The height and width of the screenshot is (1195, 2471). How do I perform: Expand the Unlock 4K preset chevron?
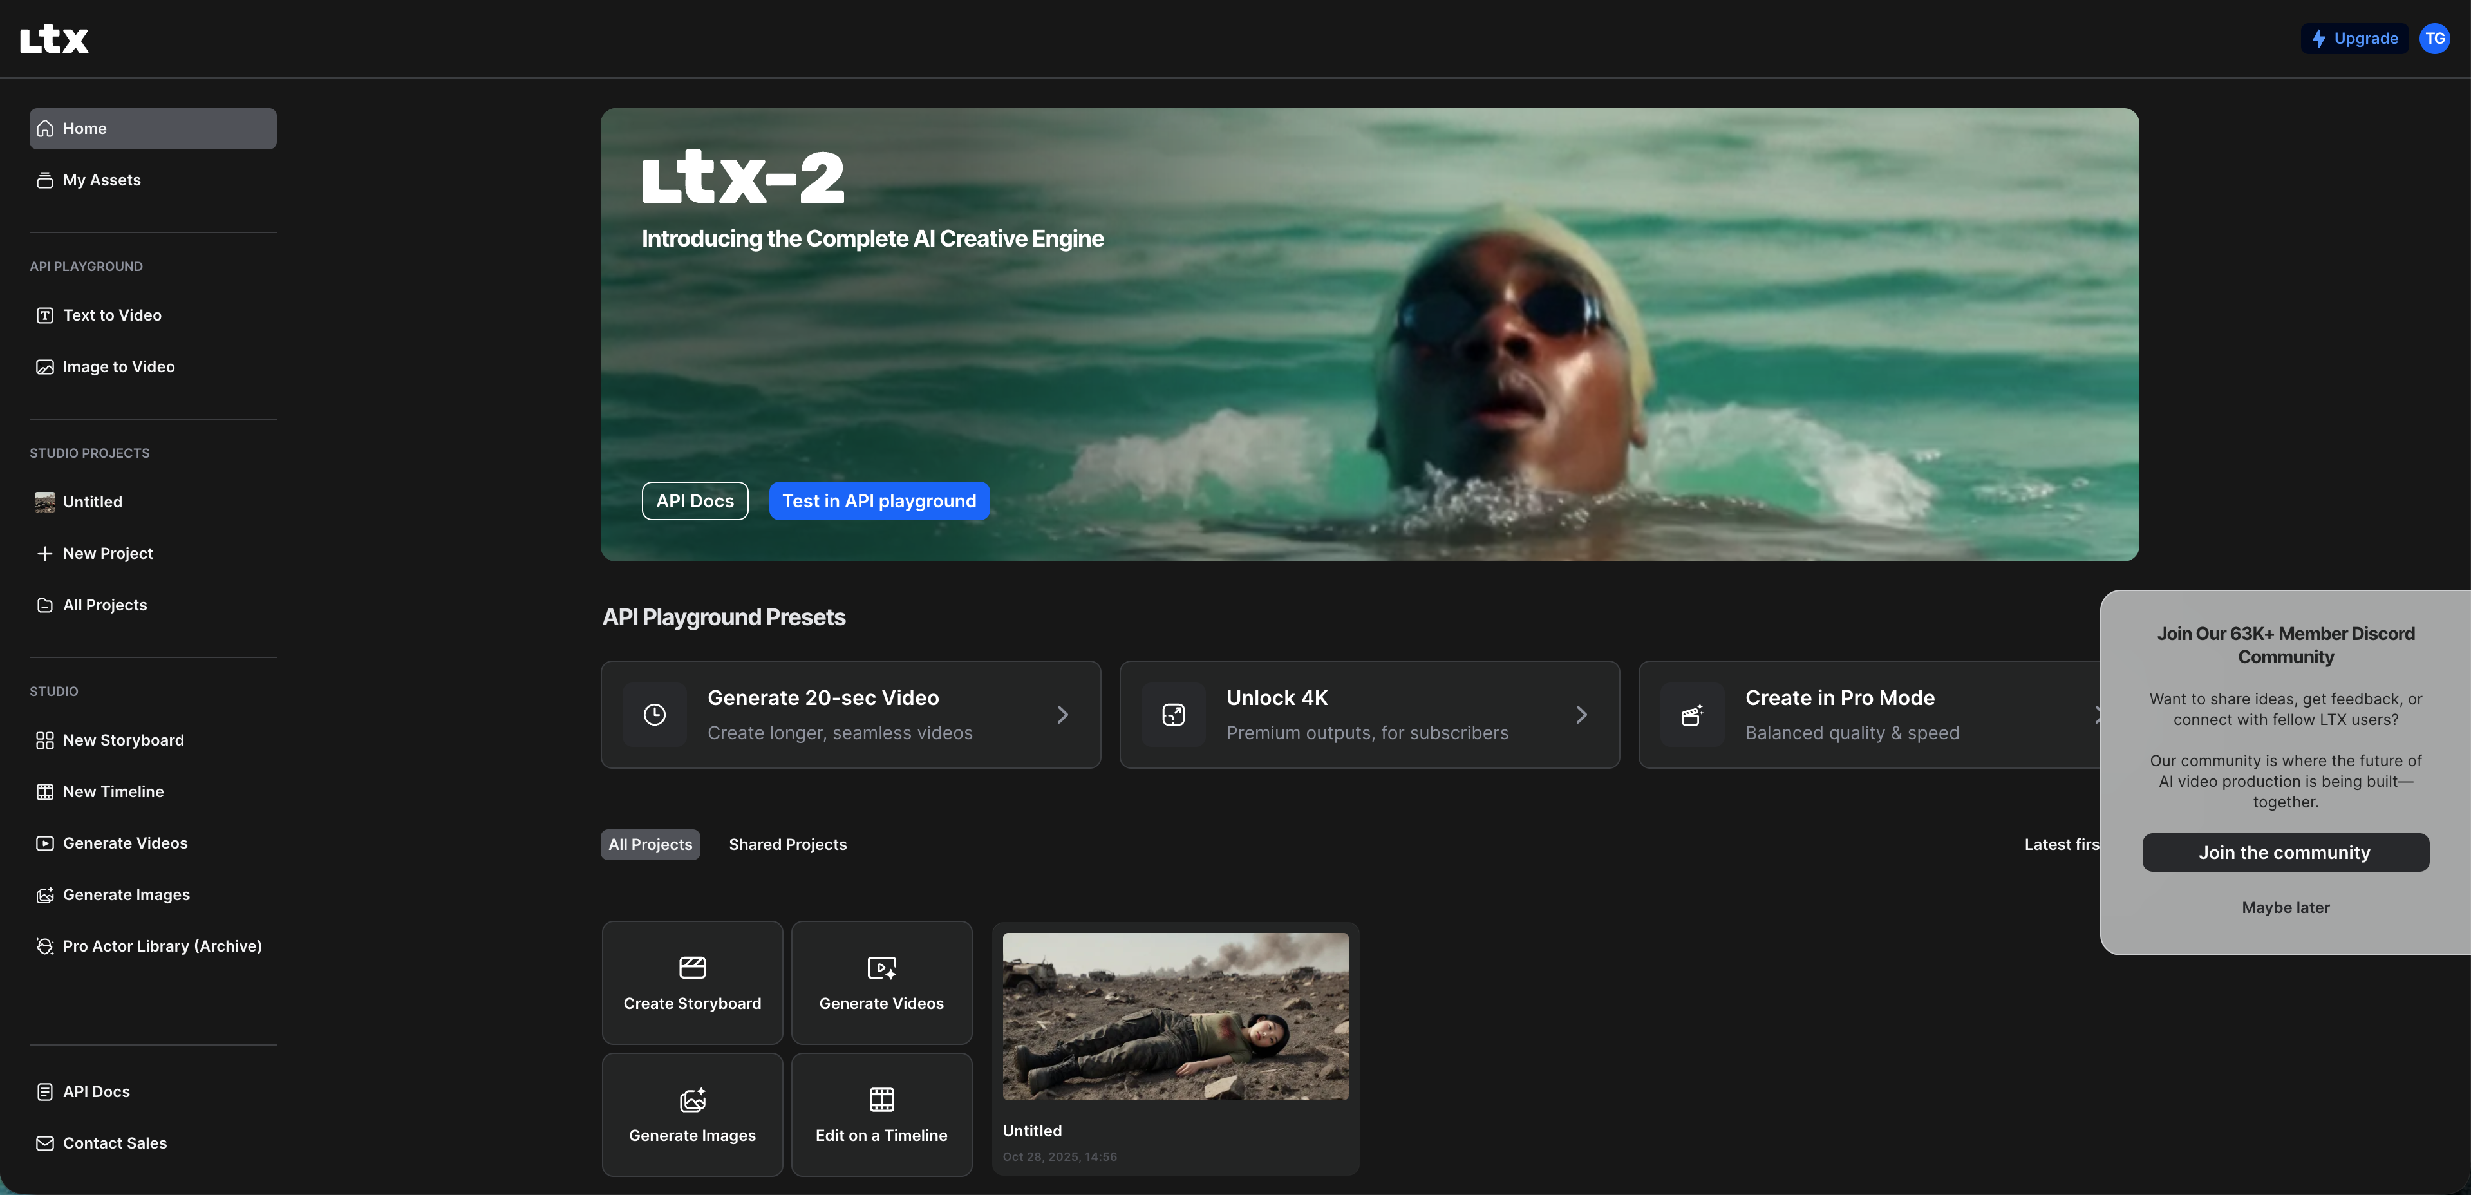pos(1581,715)
